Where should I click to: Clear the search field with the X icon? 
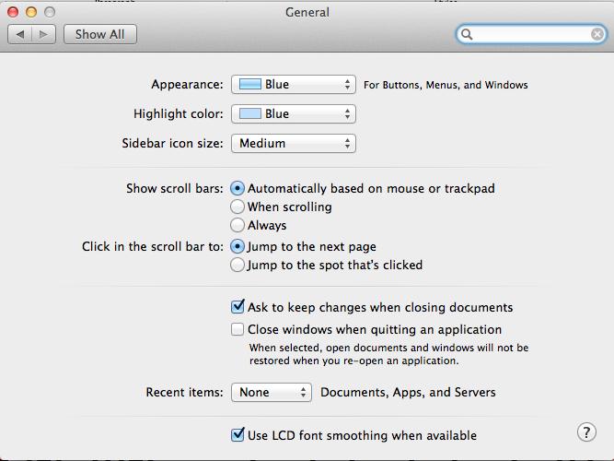(597, 34)
